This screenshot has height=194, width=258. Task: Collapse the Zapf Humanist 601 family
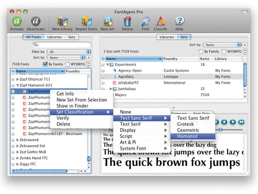[x=18, y=85]
